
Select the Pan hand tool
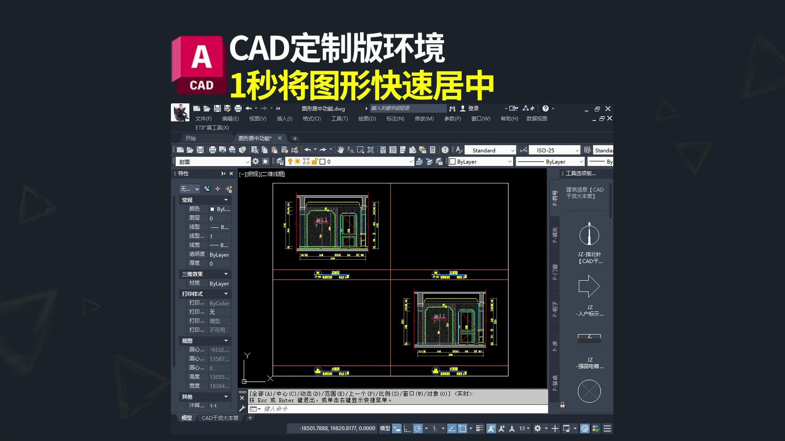pyautogui.click(x=341, y=150)
